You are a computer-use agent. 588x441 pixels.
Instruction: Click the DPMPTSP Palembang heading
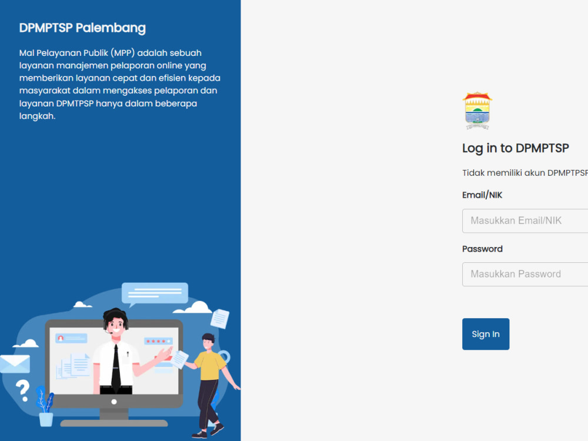click(x=82, y=28)
